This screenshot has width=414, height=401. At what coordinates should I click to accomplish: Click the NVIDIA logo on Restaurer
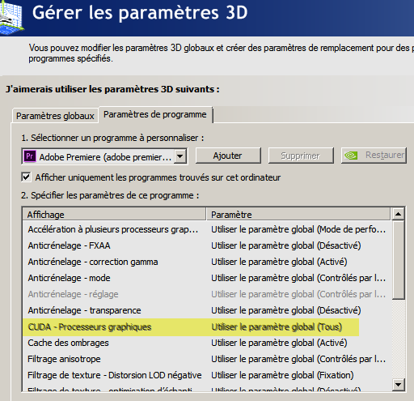tap(351, 156)
